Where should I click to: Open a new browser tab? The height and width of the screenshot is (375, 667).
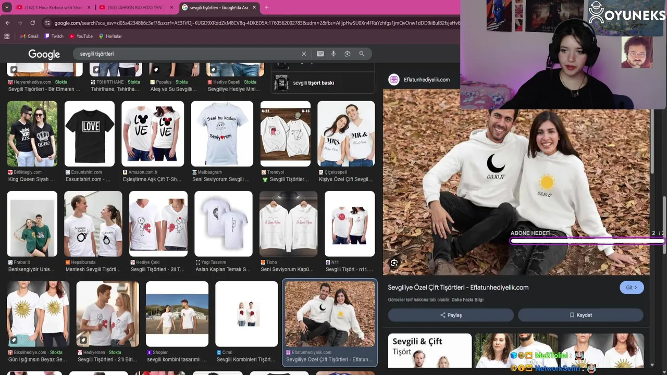click(x=266, y=7)
